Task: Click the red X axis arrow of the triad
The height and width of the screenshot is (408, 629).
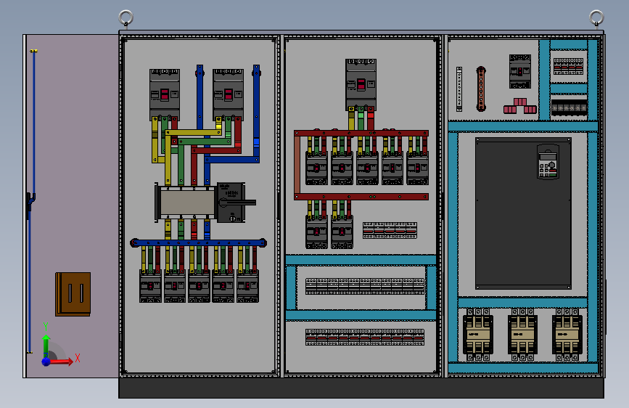Action: coord(63,361)
